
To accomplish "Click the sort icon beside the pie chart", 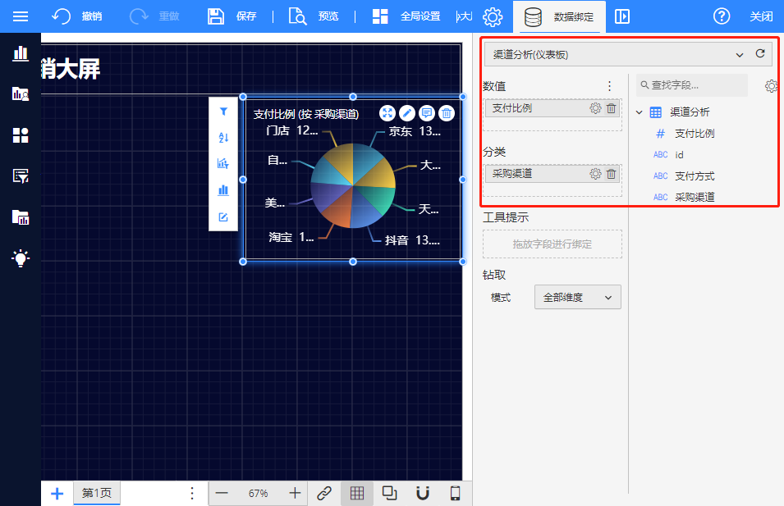I will point(222,138).
